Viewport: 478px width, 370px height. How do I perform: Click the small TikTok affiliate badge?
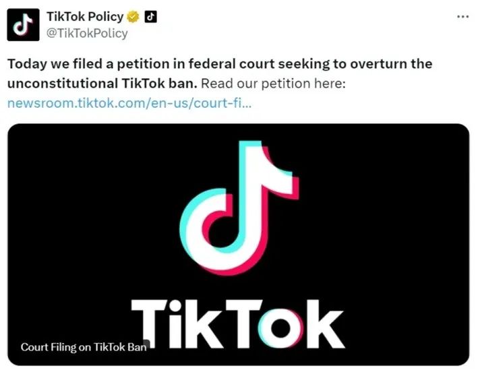click(150, 16)
